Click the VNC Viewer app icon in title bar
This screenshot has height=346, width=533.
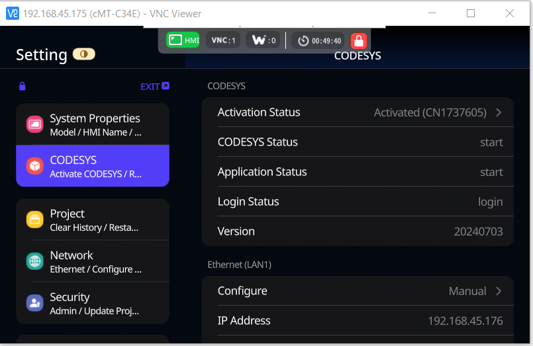(12, 13)
